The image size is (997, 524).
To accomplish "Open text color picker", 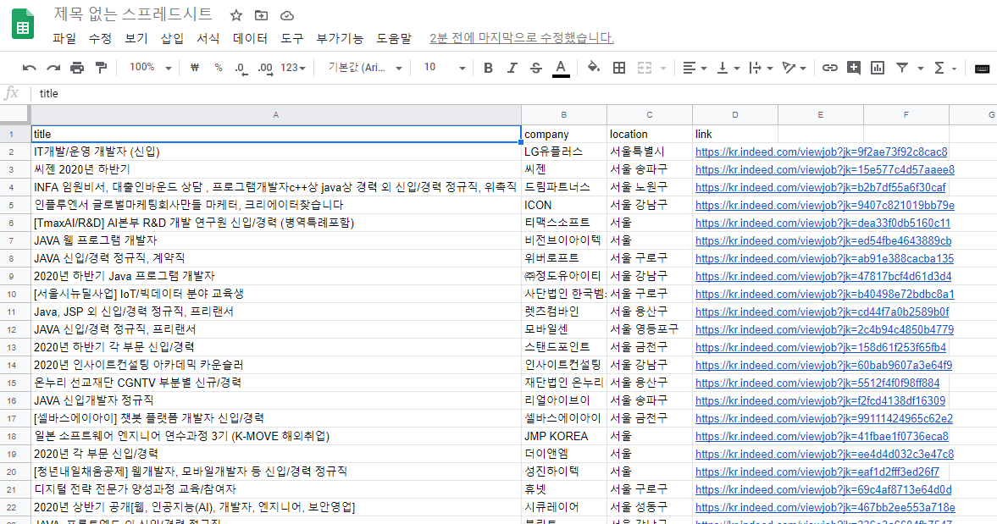I will [560, 68].
